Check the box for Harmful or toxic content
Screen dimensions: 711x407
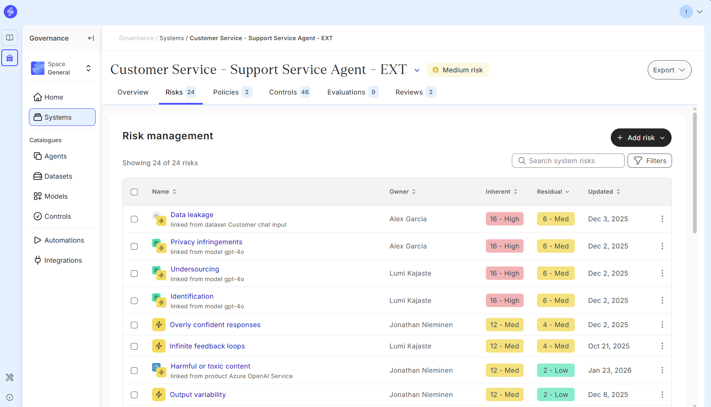point(134,371)
